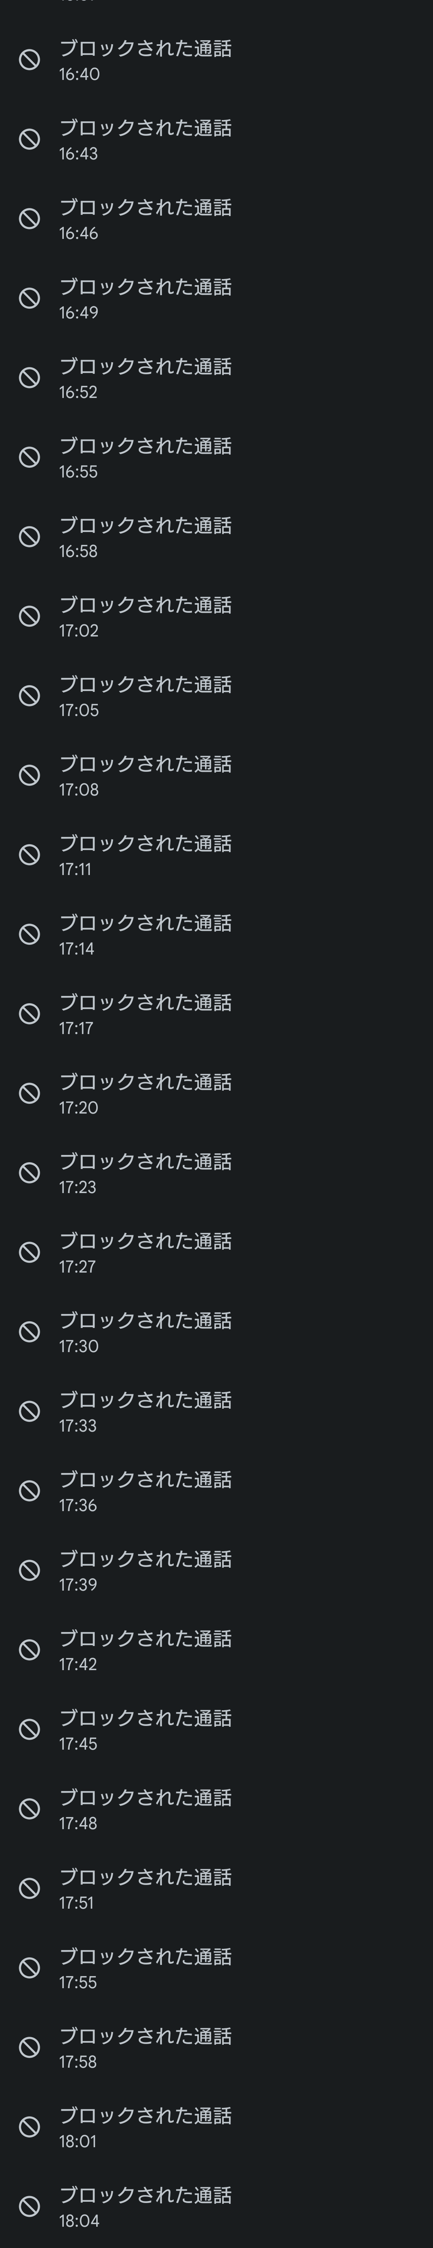Open the ブロックされた通話 entry at 17:11

(x=216, y=855)
